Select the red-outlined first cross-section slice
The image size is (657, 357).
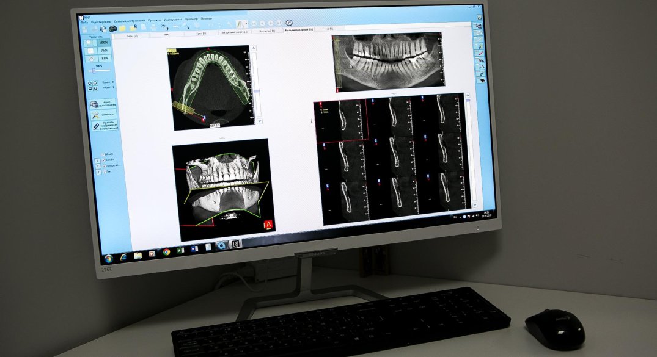click(341, 121)
